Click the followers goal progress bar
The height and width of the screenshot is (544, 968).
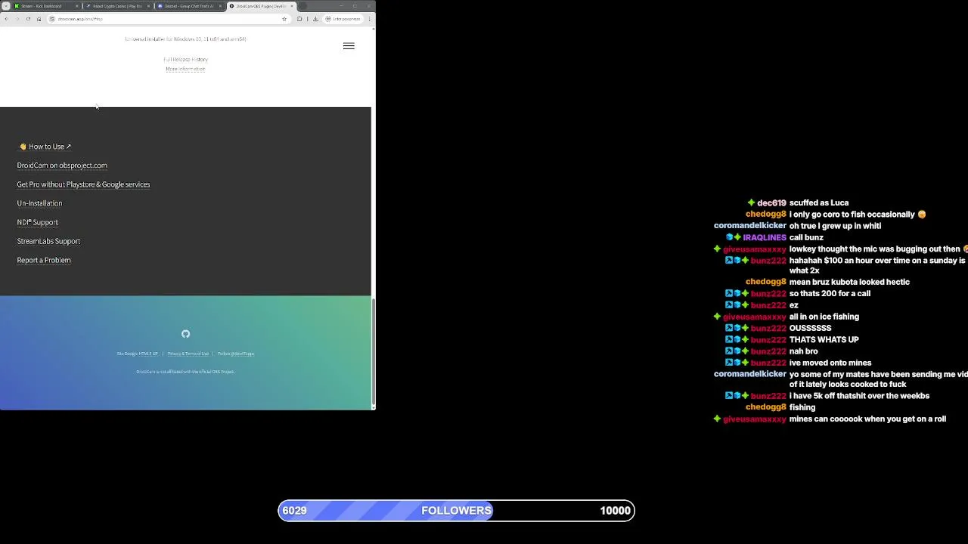(456, 511)
